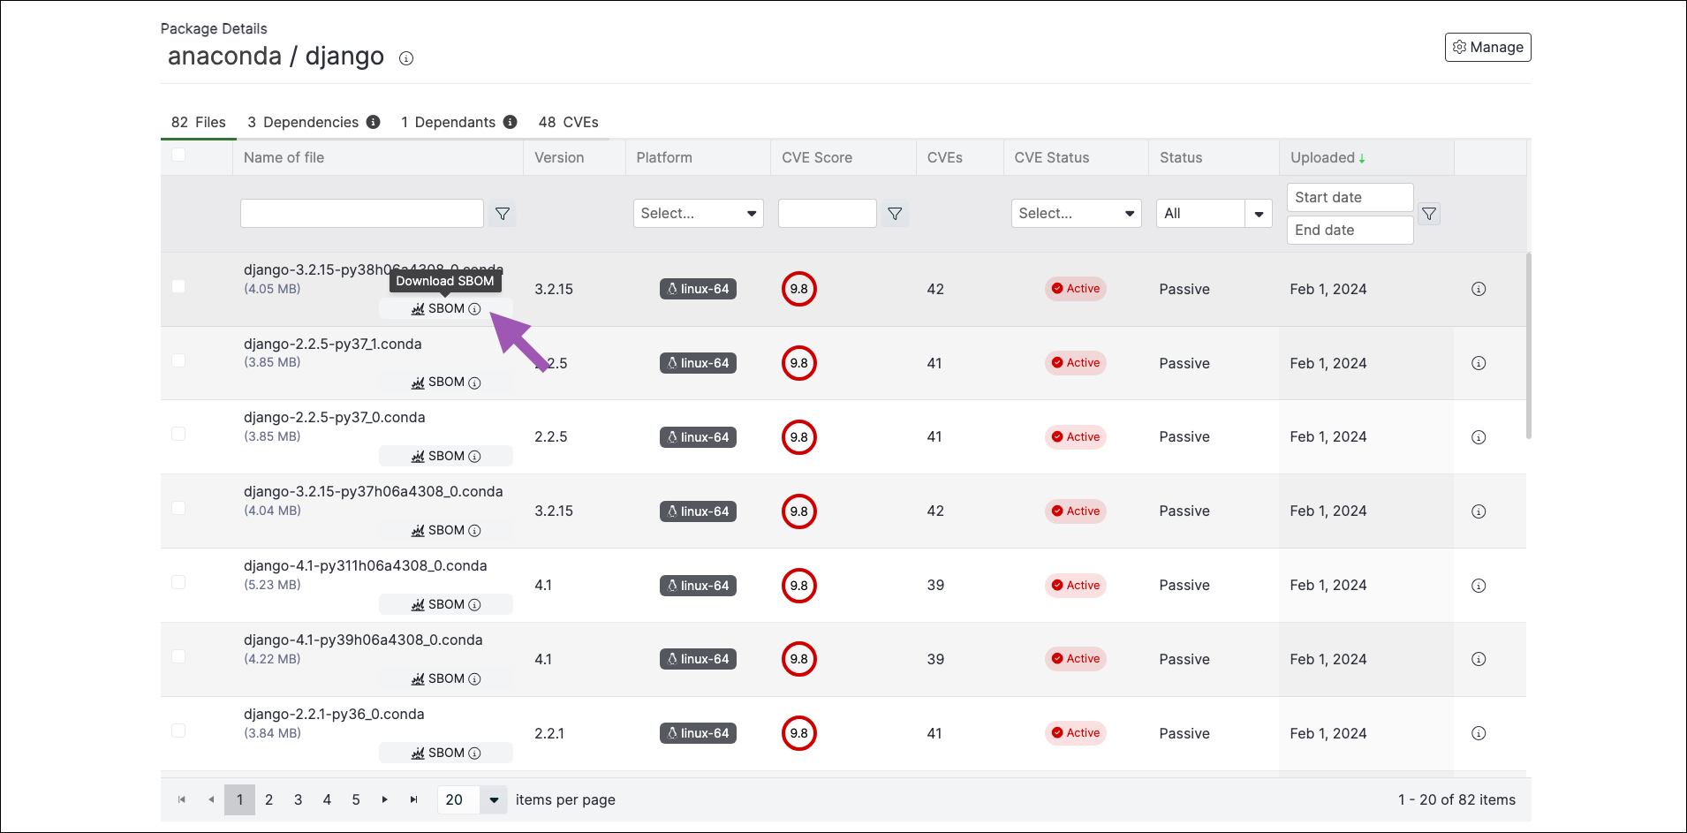Select checkbox for django-2.2.5-py37_0.conda row
This screenshot has height=833, width=1687.
178,434
